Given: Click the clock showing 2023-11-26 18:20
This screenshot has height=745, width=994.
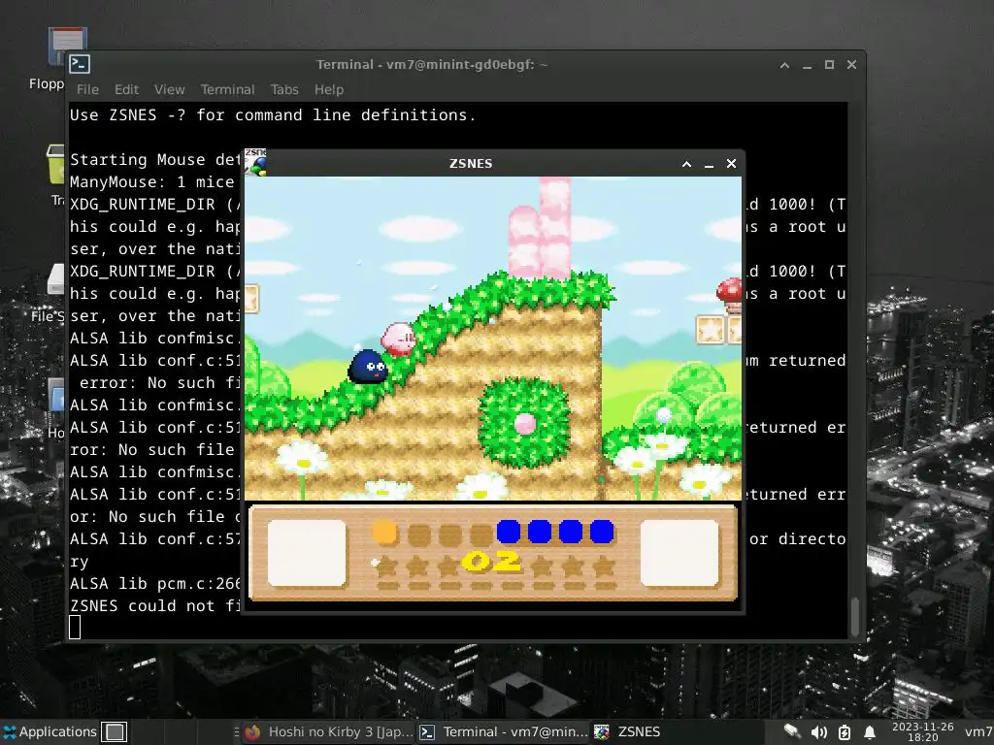Looking at the screenshot, I should [x=922, y=731].
